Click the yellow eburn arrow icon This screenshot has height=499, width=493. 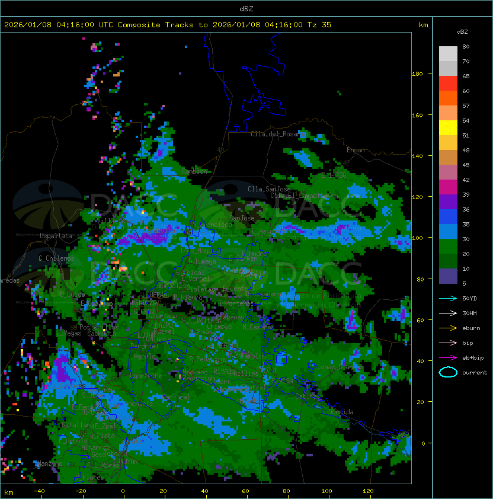tap(448, 328)
